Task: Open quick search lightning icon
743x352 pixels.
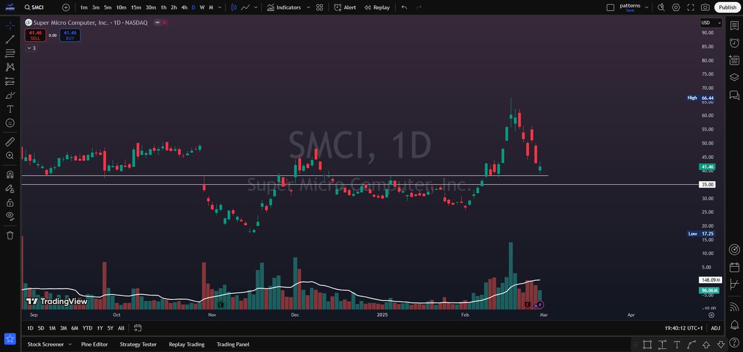Action: pyautogui.click(x=661, y=7)
